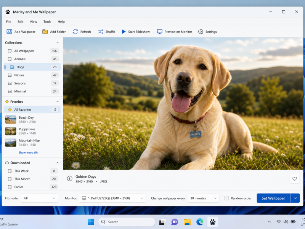Click the battery tray icon

[293, 222]
